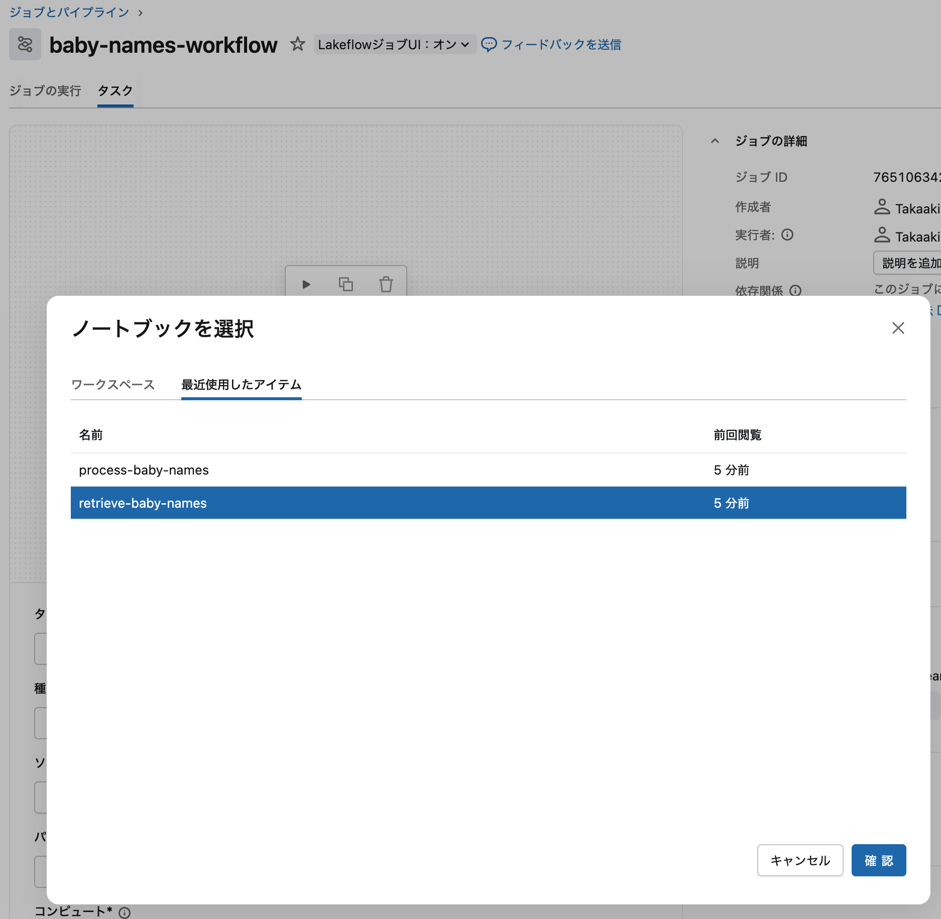Collapse the ジョブの詳細 section
941x919 pixels.
coord(715,141)
